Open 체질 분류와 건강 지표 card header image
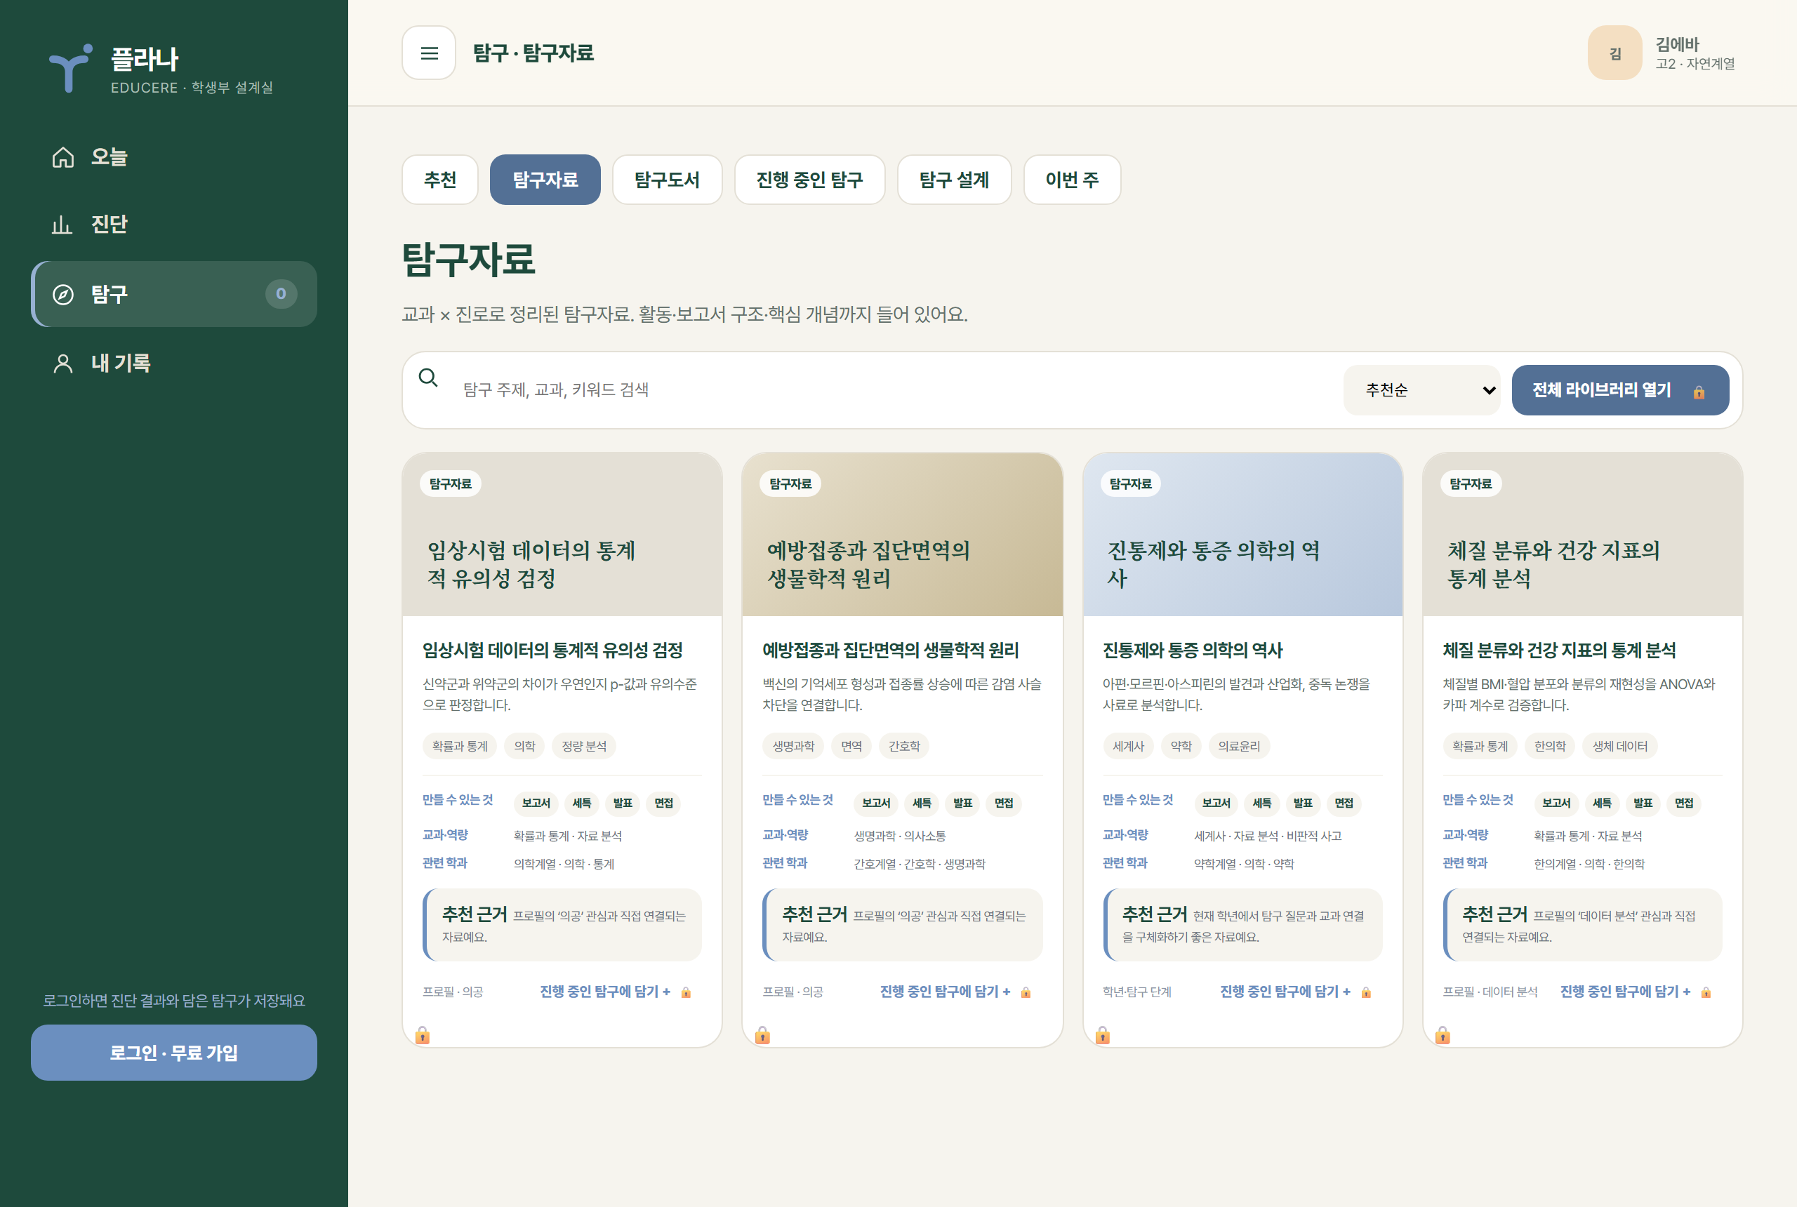 1583,535
